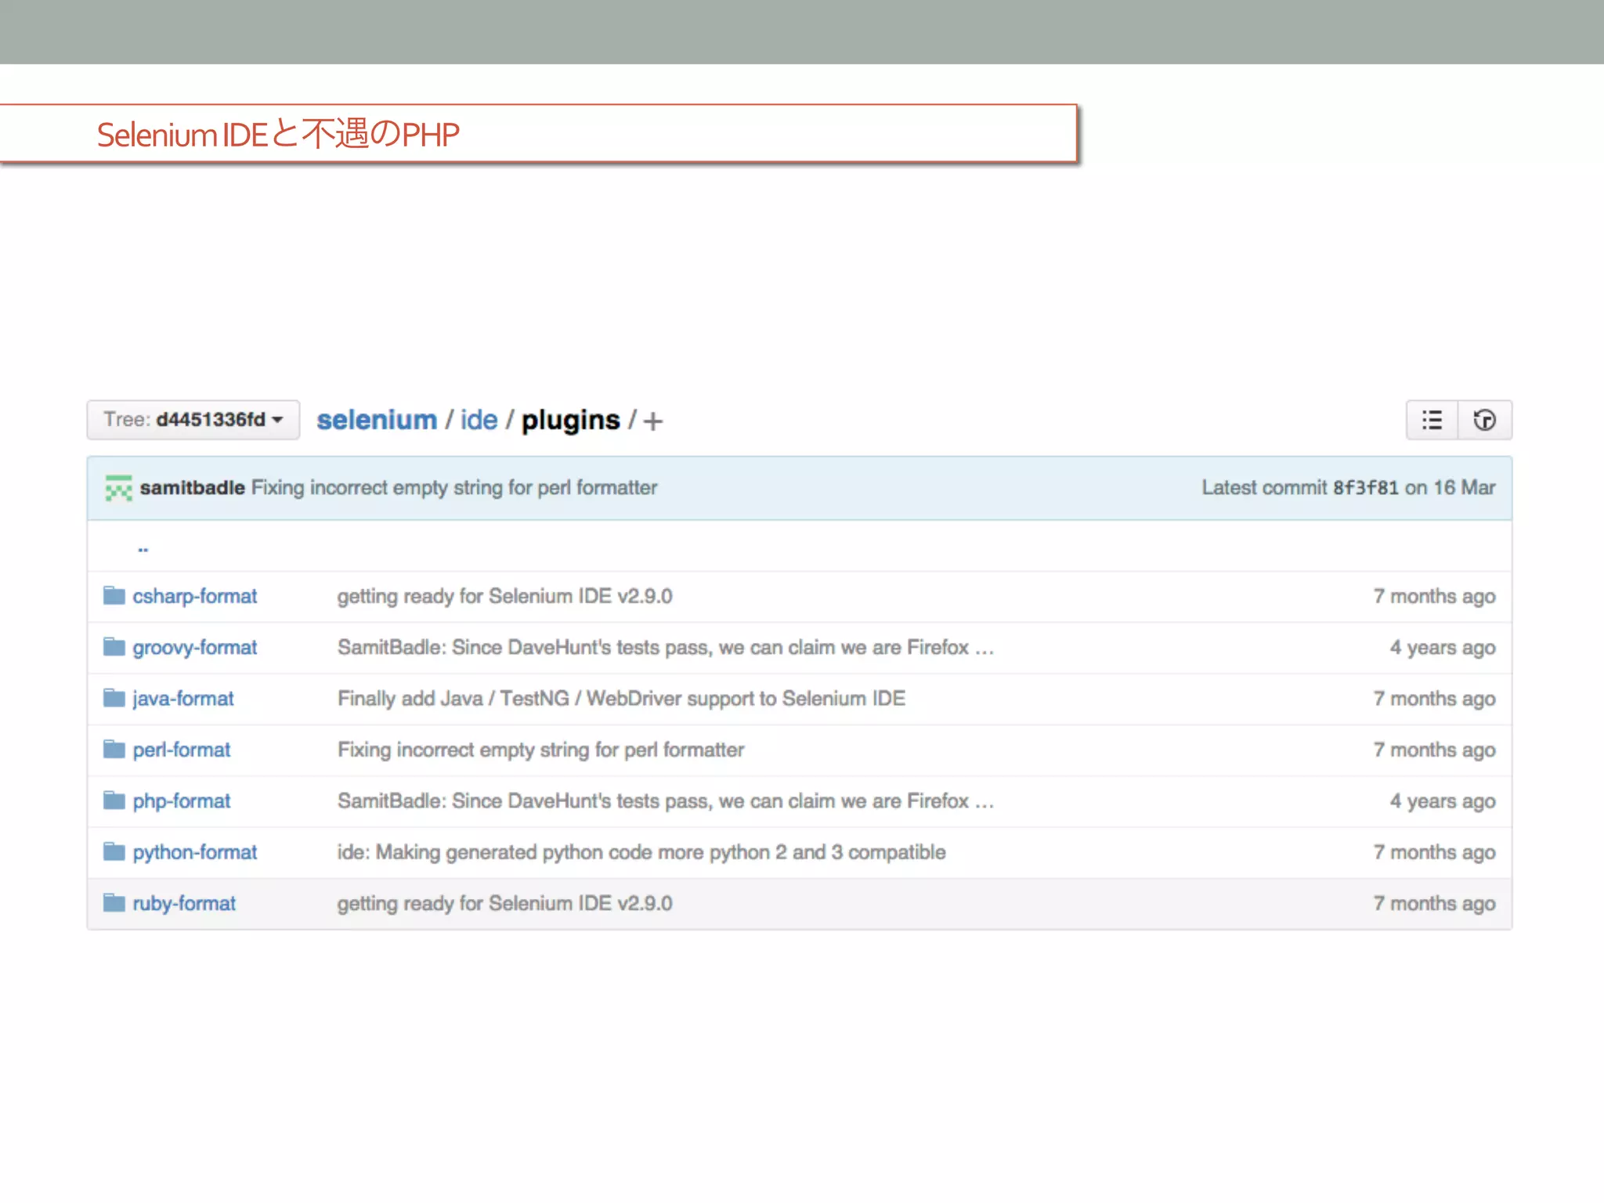
Task: Open perl-format row 'Fixing incorrect empty string' commit
Action: (x=540, y=750)
